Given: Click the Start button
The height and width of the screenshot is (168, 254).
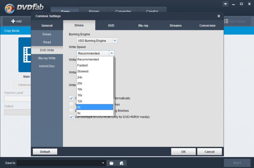Looking at the screenshot, I should [237, 163].
